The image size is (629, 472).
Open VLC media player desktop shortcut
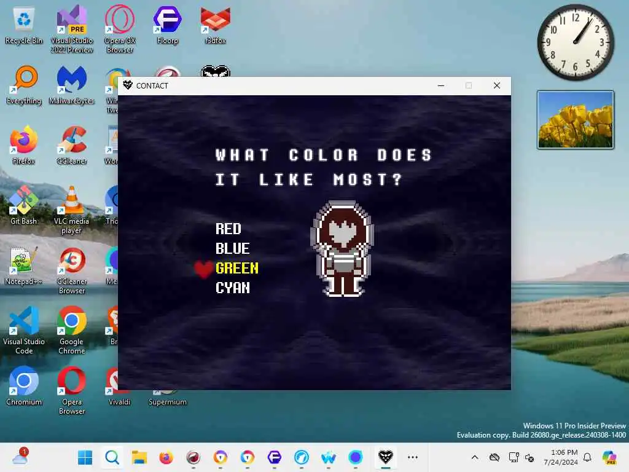(72, 210)
